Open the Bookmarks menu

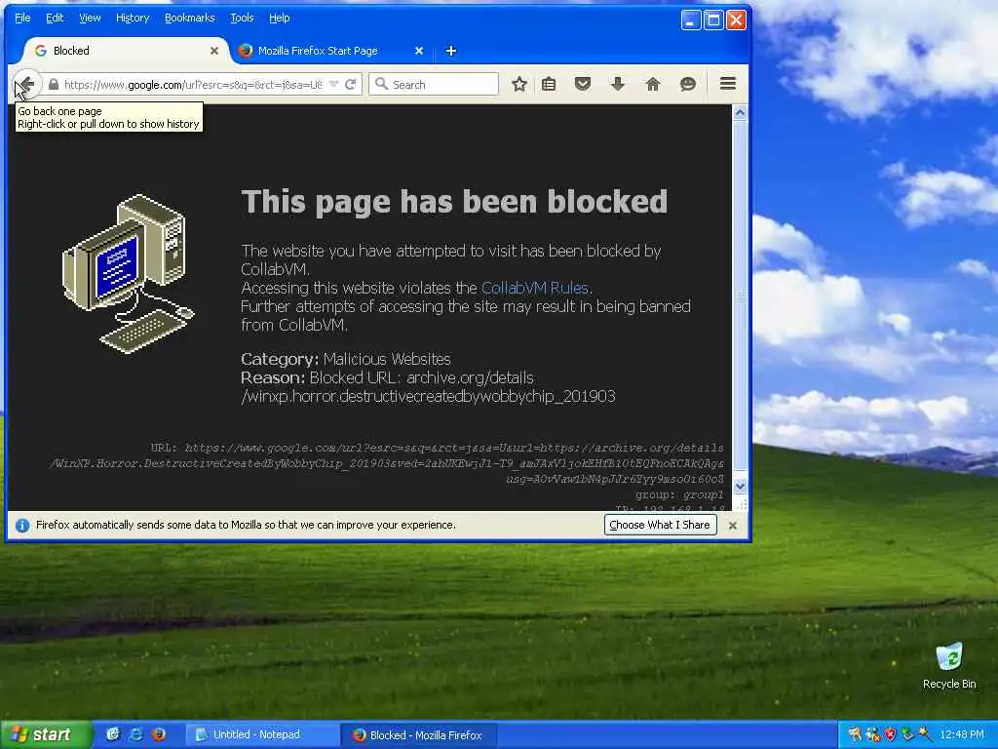click(190, 18)
